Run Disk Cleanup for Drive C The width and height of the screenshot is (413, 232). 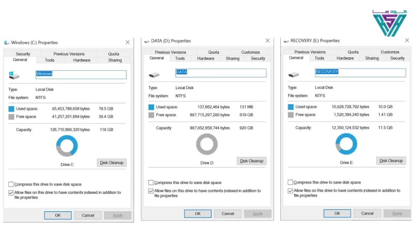pyautogui.click(x=112, y=163)
